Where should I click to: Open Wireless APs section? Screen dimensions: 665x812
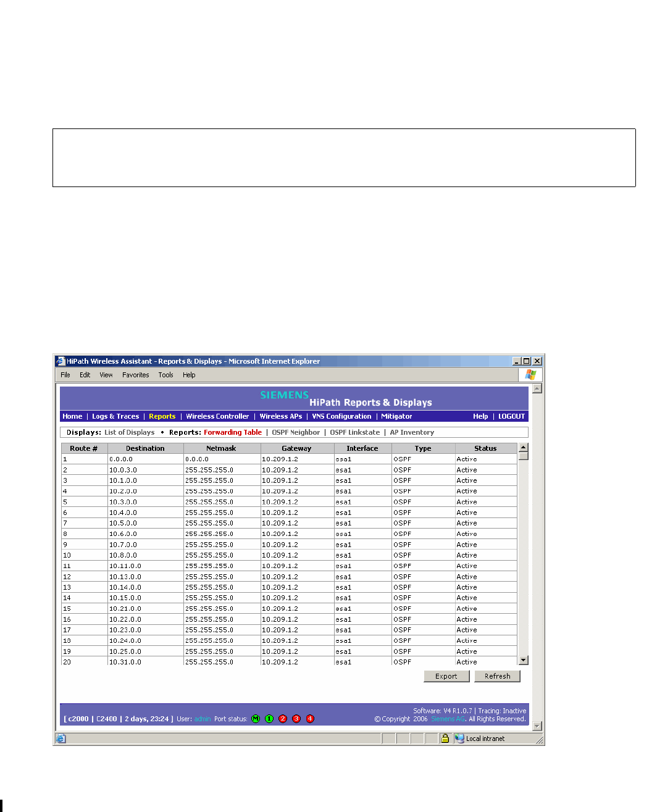point(281,416)
